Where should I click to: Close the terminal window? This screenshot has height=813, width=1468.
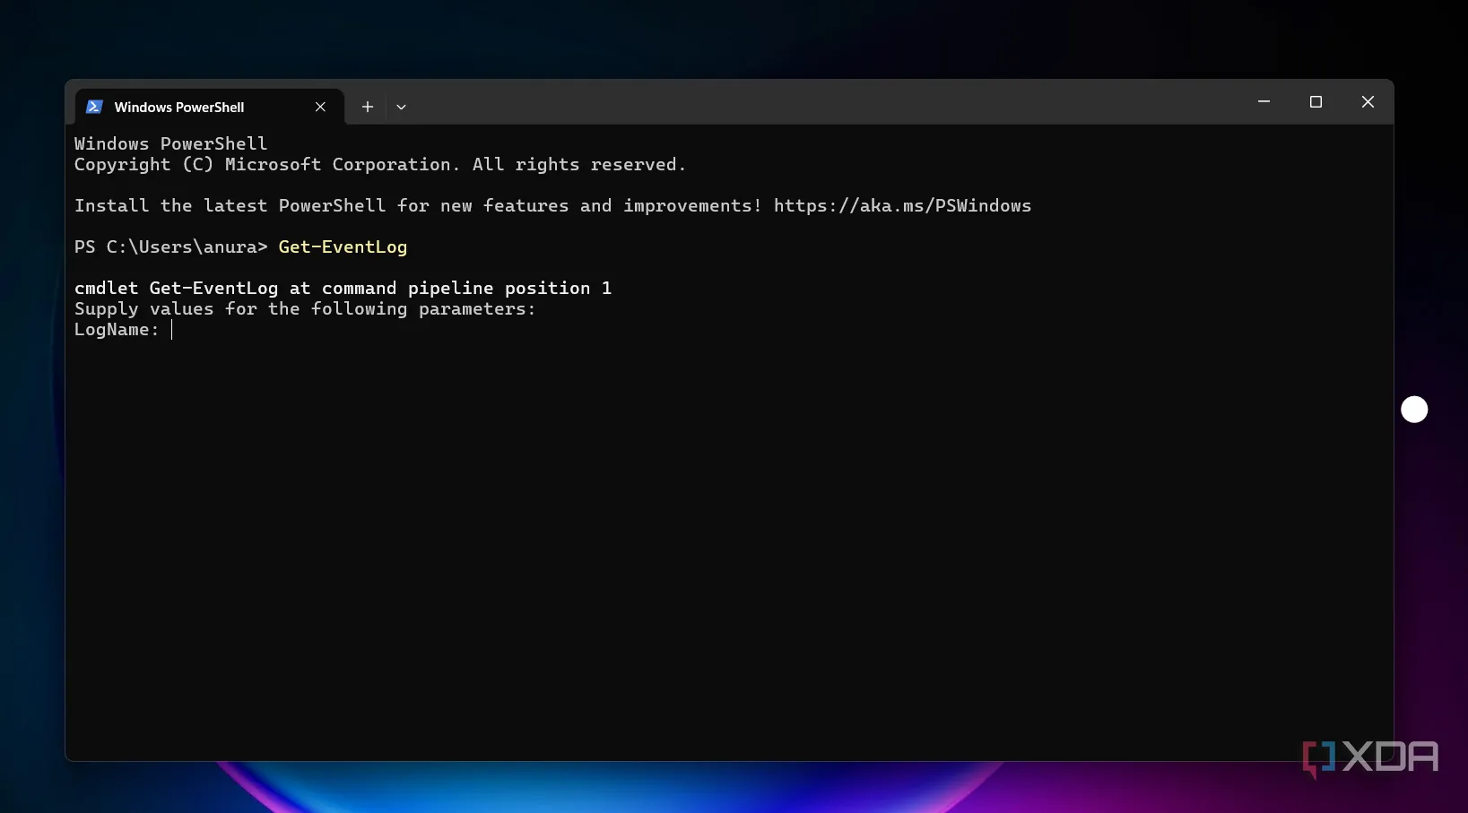pyautogui.click(x=1368, y=101)
